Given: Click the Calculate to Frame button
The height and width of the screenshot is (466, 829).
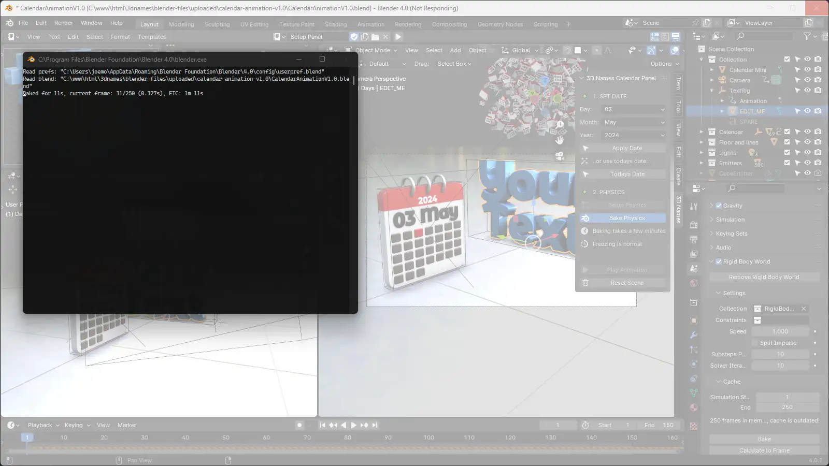Looking at the screenshot, I should 764,450.
